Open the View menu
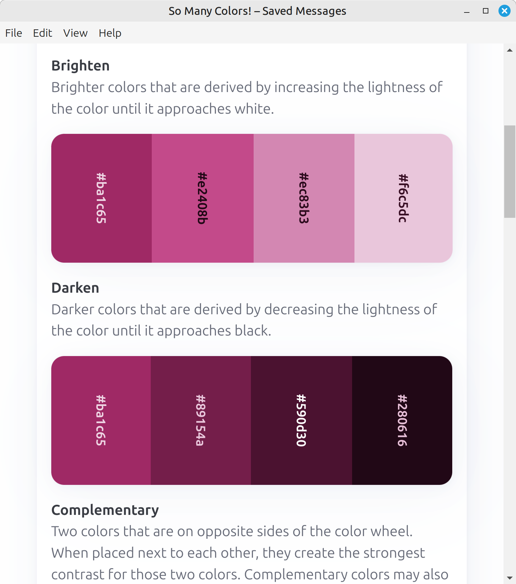Image resolution: width=516 pixels, height=584 pixels. pyautogui.click(x=75, y=33)
